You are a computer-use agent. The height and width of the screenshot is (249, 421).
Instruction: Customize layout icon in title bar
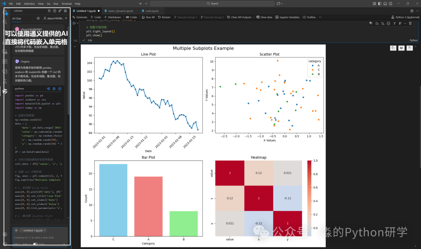[374, 4]
